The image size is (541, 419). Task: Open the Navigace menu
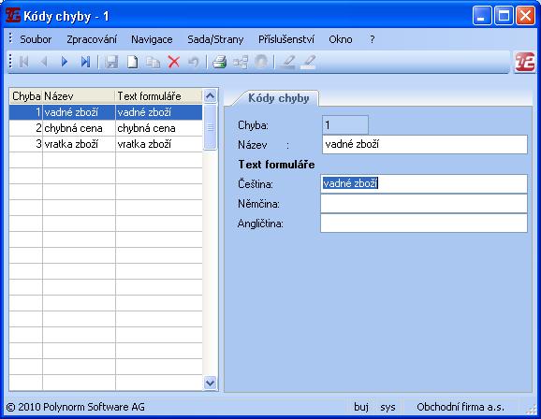click(x=152, y=39)
